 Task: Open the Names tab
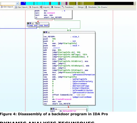tap(56, 7)
